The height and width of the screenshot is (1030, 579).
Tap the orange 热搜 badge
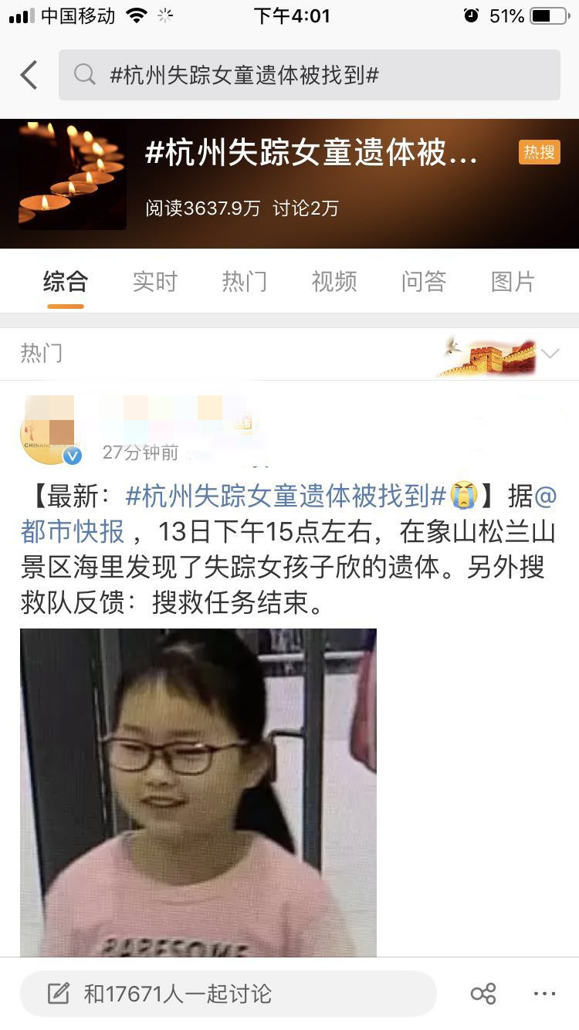[539, 152]
